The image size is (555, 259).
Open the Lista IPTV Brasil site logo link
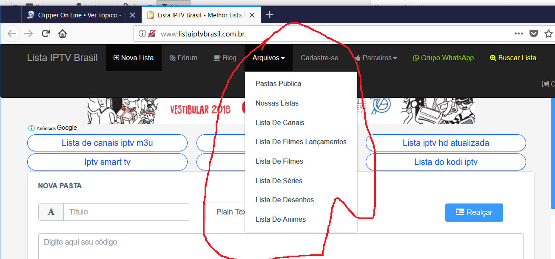pyautogui.click(x=63, y=58)
